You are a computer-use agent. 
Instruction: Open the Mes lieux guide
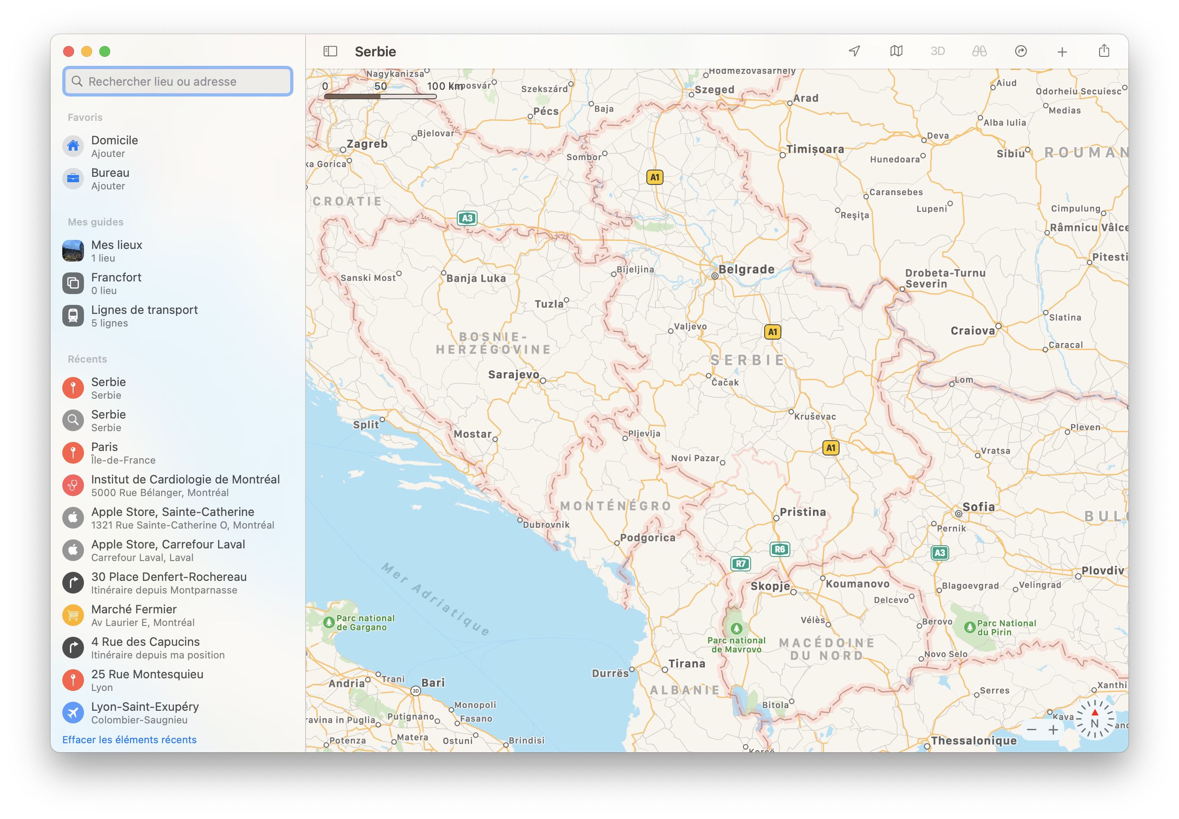[116, 251]
